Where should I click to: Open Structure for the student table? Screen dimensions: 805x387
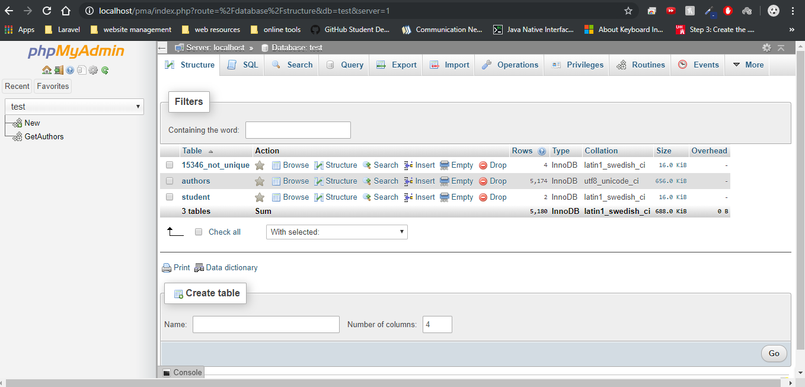click(336, 197)
